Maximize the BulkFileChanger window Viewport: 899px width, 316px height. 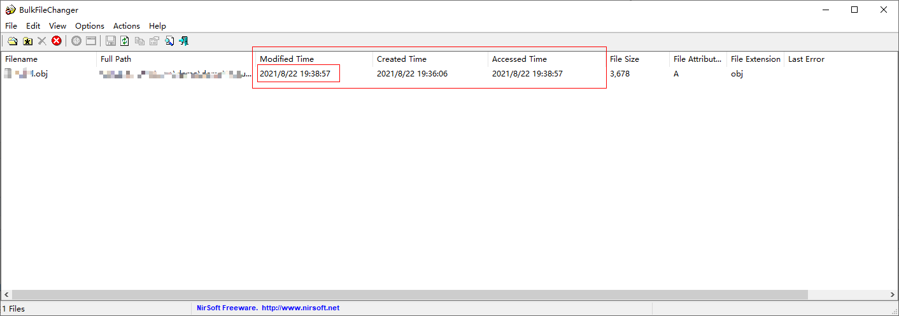click(x=854, y=10)
